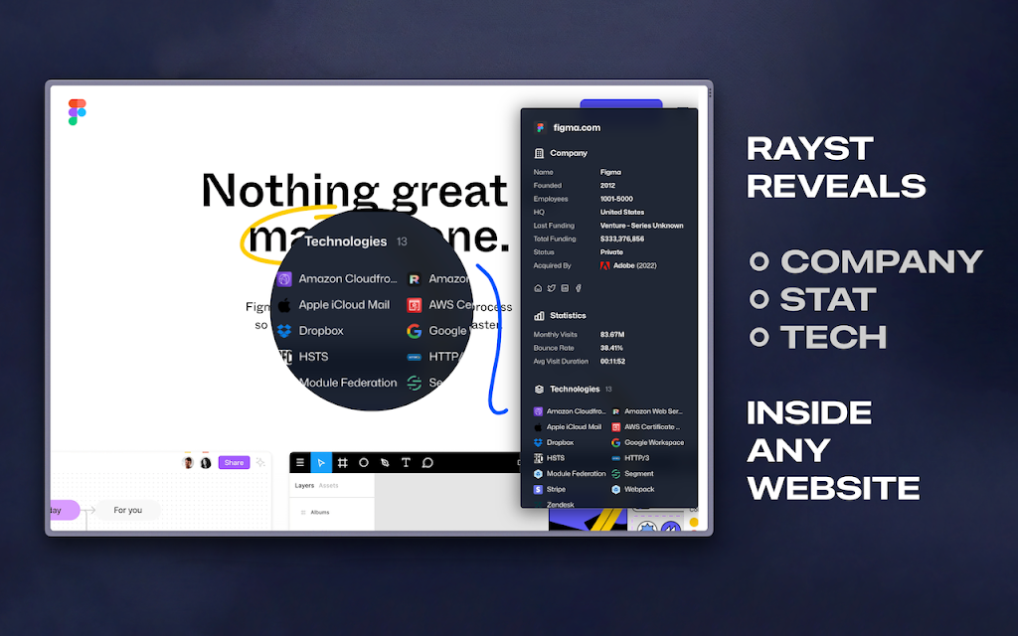Click the Figma logo on the webpage
This screenshot has width=1018, height=636.
(78, 112)
